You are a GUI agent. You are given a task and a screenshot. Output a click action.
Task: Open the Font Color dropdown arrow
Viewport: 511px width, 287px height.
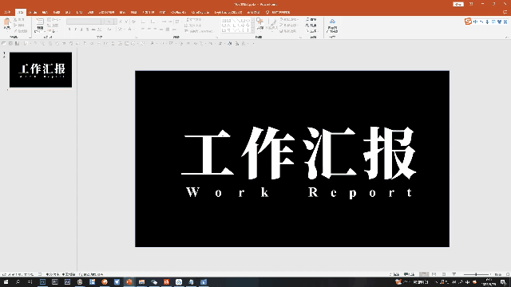(x=134, y=29)
